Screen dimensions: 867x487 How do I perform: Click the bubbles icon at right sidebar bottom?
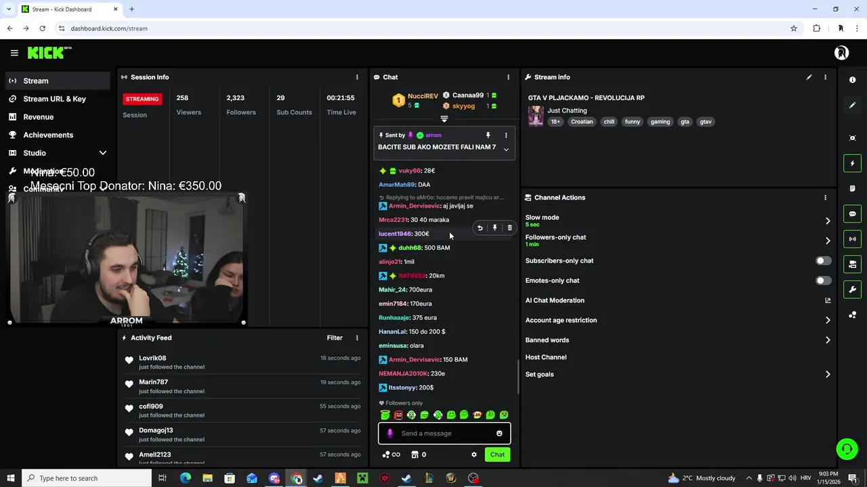pyautogui.click(x=852, y=315)
